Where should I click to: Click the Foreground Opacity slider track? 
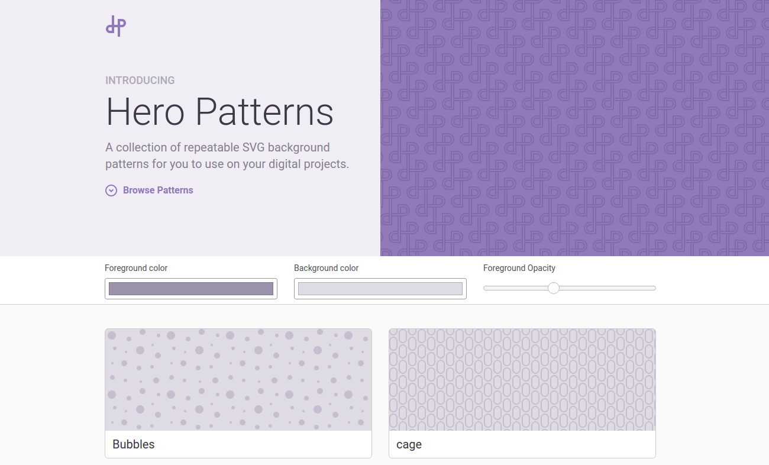609,288
